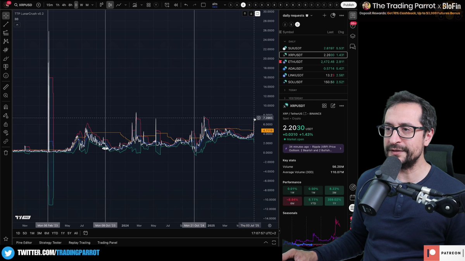Open the alerts panel with 99+ badge
This screenshot has height=261, width=465.
pos(353,26)
